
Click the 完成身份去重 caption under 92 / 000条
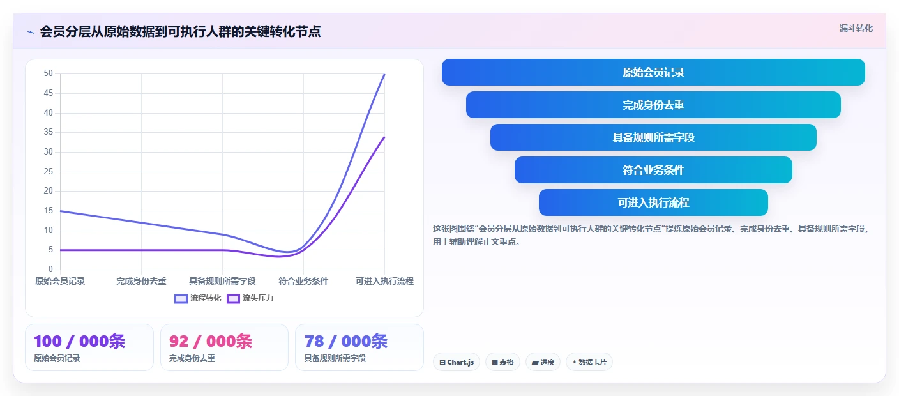click(x=192, y=358)
